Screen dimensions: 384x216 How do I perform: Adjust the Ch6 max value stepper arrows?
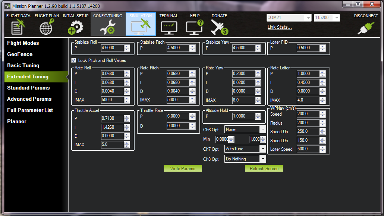pyautogui.click(x=263, y=139)
